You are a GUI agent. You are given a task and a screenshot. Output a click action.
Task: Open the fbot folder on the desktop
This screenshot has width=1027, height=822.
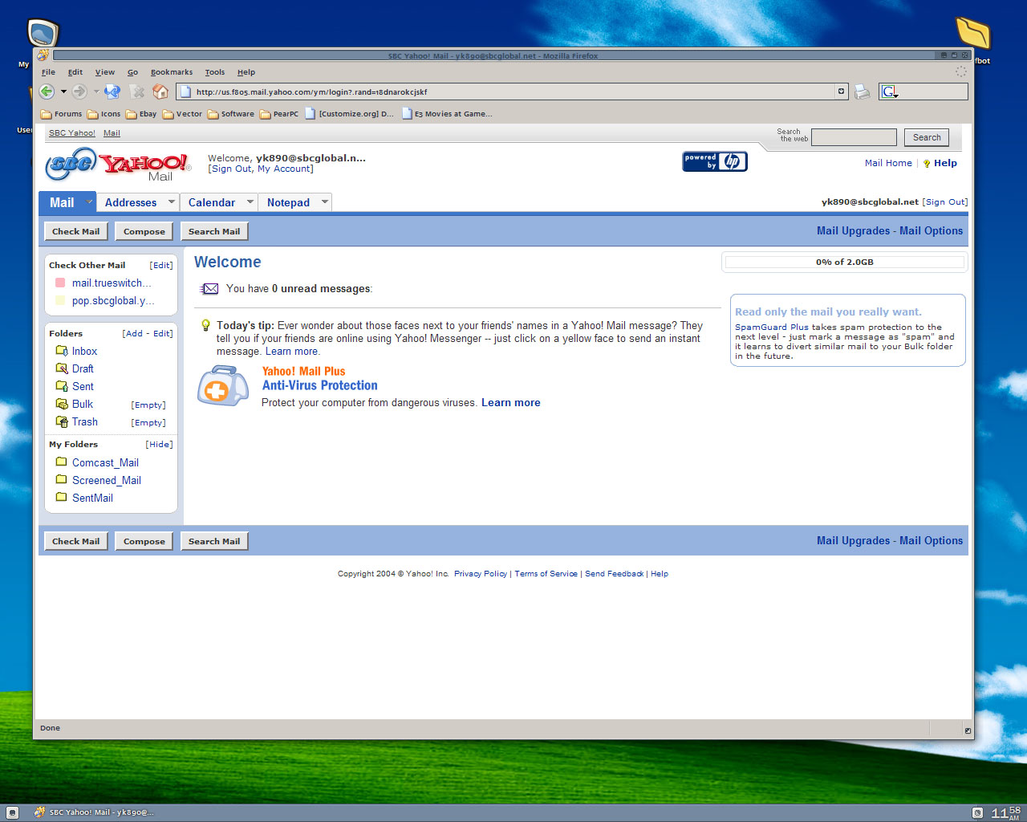click(x=973, y=34)
